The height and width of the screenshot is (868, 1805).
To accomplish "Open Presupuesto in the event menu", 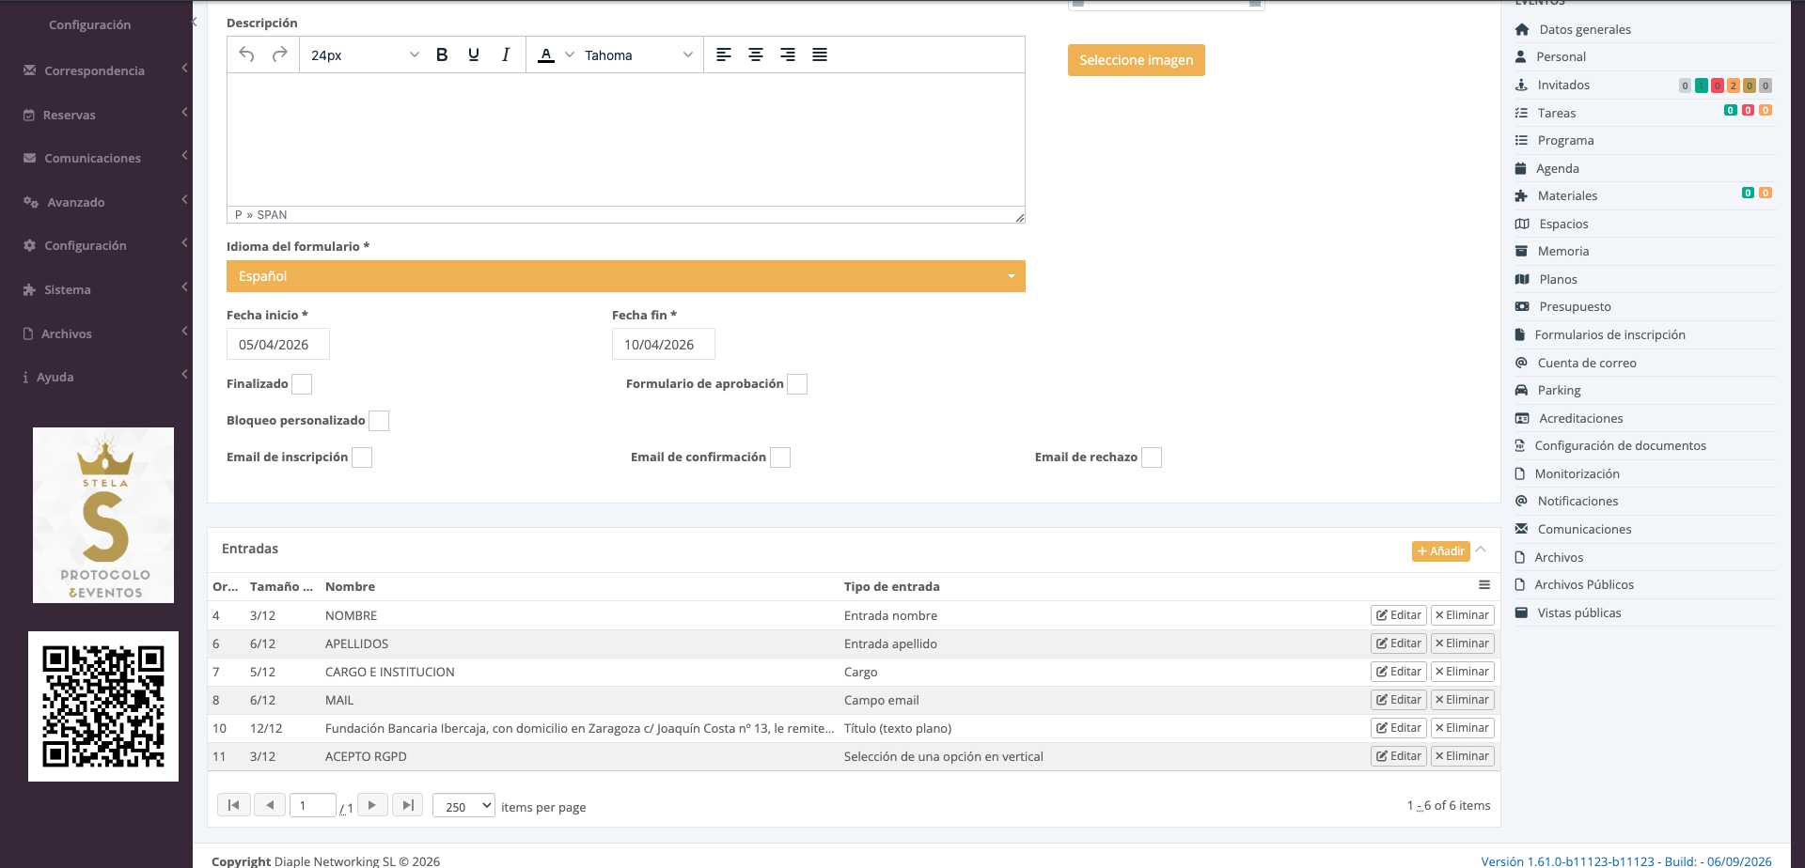I will click(x=1575, y=307).
